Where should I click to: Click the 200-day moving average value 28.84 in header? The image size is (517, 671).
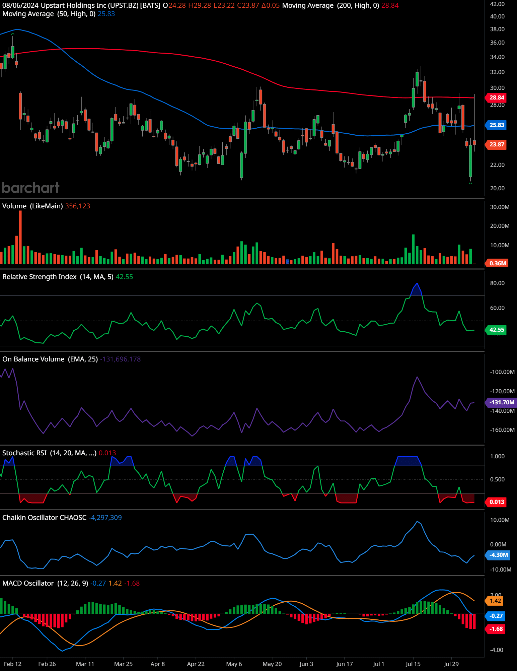[x=390, y=5]
